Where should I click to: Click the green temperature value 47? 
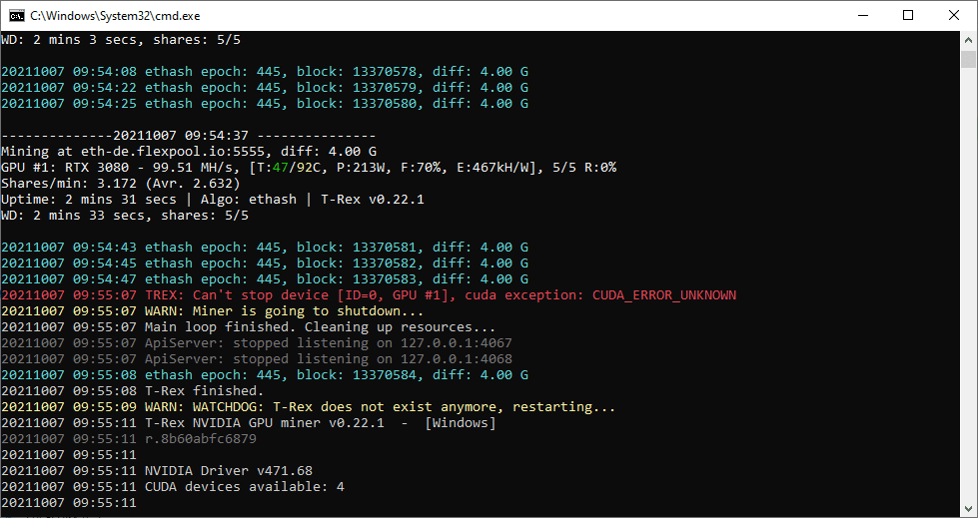[x=281, y=168]
